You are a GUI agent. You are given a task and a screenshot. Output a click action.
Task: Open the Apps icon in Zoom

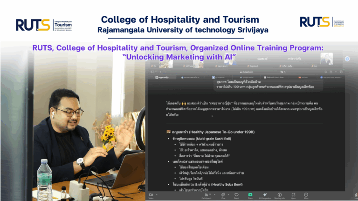click(293, 194)
